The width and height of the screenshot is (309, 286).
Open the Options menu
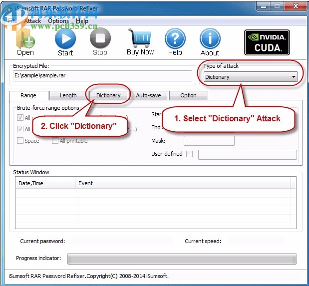click(x=58, y=21)
